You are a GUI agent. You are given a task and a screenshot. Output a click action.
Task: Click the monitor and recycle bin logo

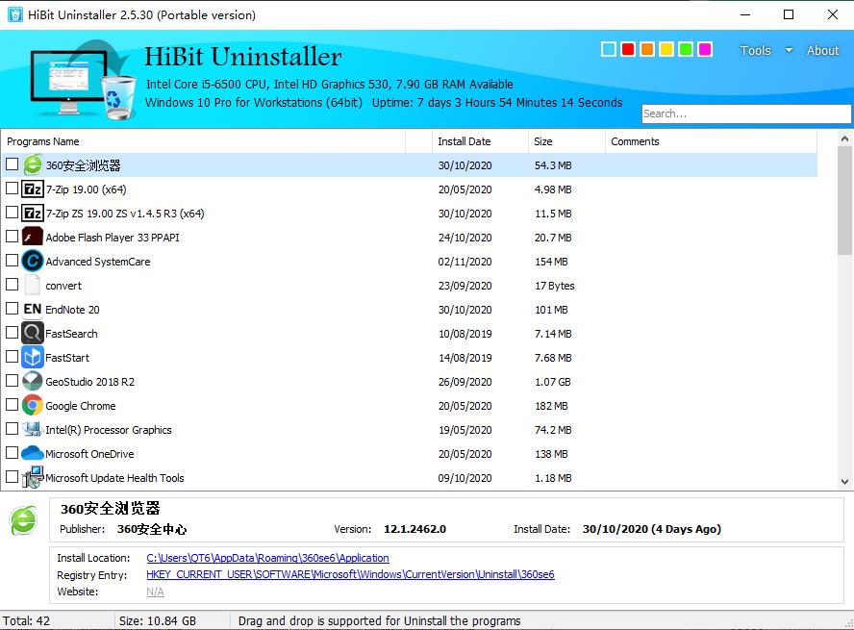click(x=82, y=80)
